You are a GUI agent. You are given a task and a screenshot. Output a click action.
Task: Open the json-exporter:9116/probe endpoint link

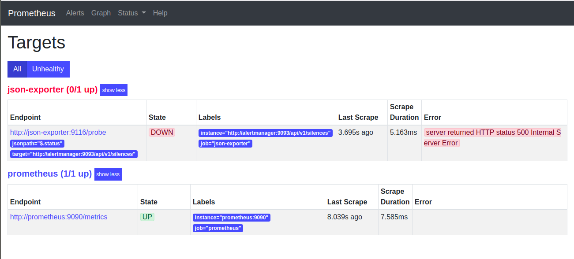tap(58, 132)
